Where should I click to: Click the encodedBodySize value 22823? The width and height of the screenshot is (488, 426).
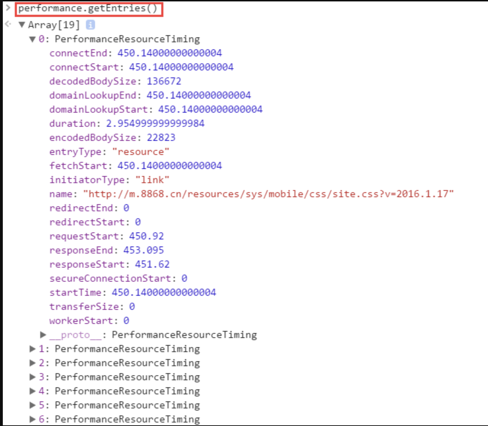pyautogui.click(x=161, y=138)
